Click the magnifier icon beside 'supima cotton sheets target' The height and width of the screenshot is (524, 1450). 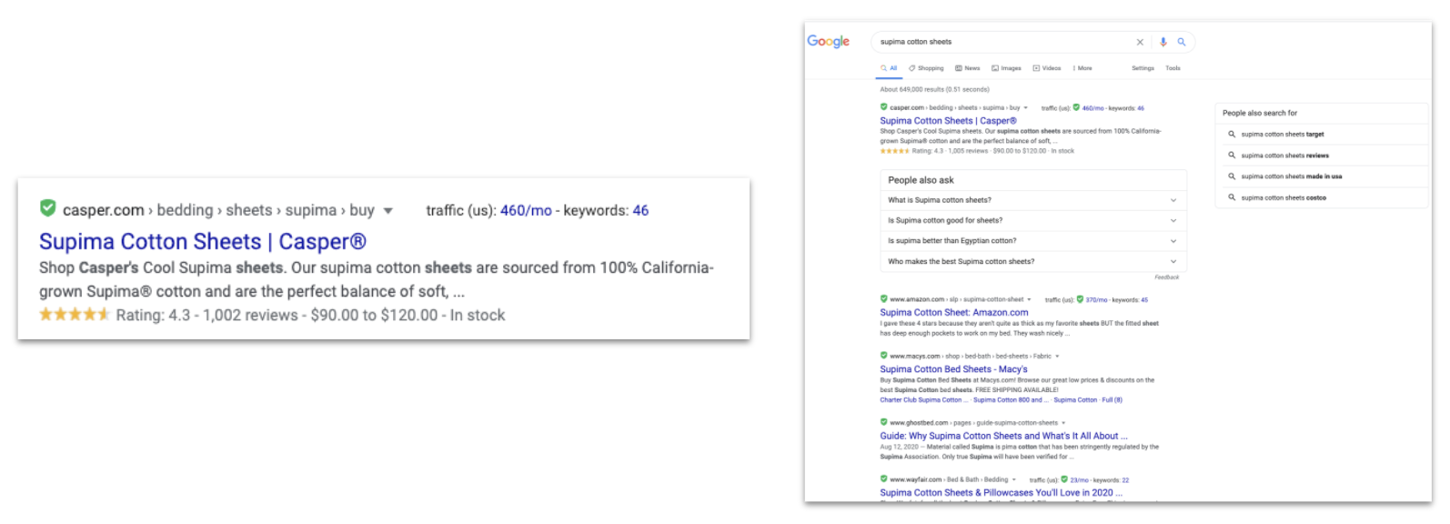[x=1232, y=134]
